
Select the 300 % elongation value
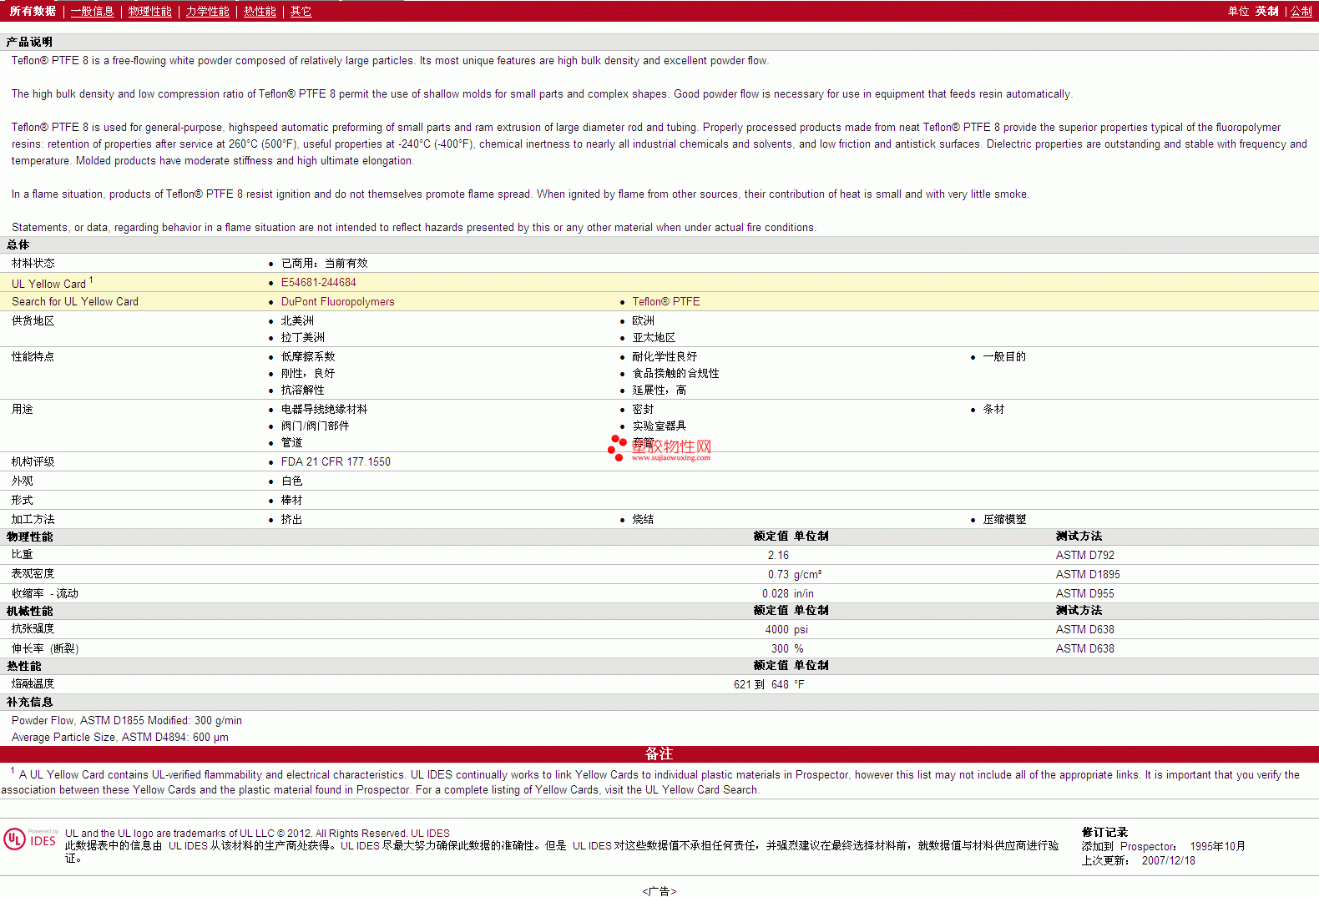(787, 649)
